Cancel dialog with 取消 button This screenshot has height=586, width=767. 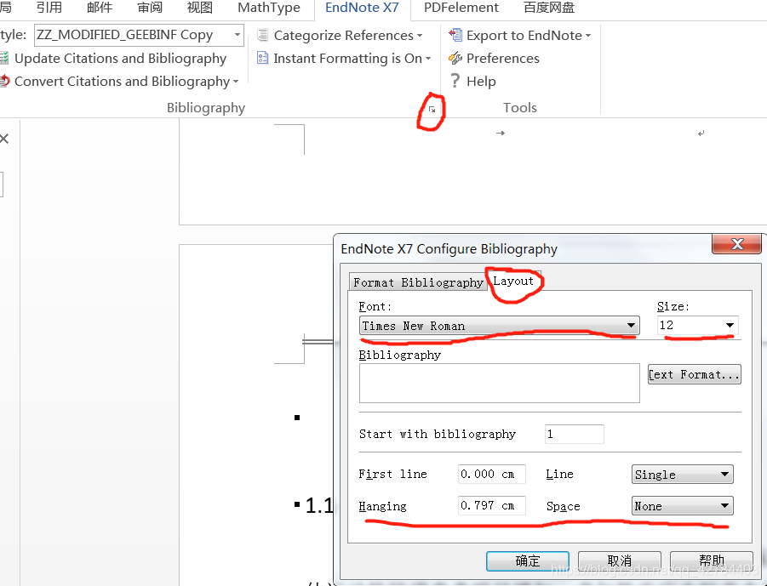click(x=619, y=561)
